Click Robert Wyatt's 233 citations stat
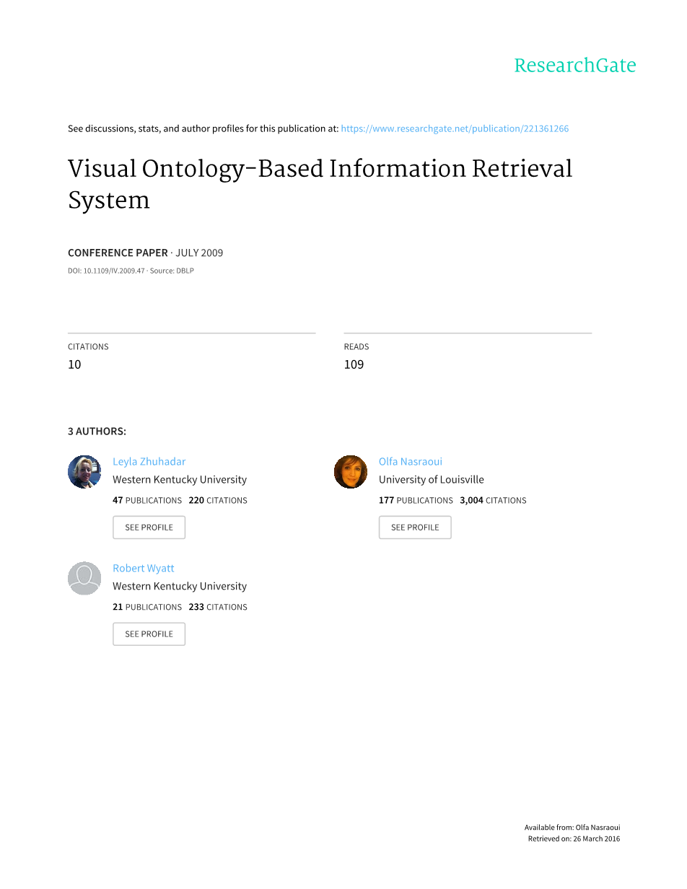This screenshot has width=687, height=889. pyautogui.click(x=218, y=608)
